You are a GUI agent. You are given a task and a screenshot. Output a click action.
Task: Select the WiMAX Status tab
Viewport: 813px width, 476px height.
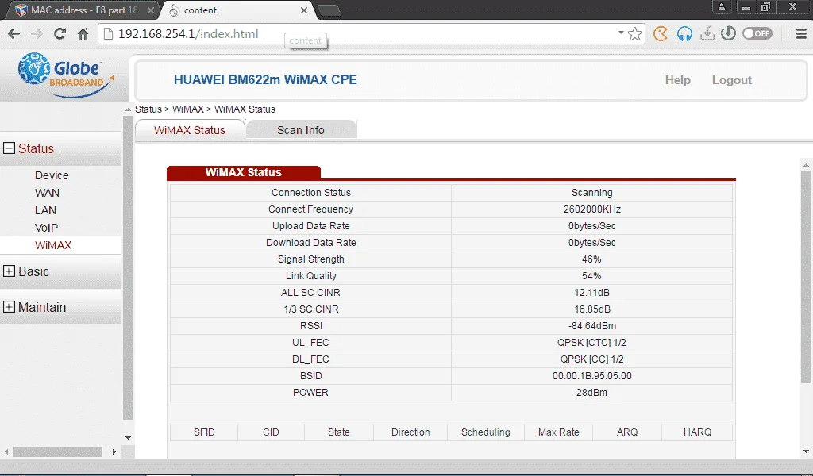[x=190, y=130]
